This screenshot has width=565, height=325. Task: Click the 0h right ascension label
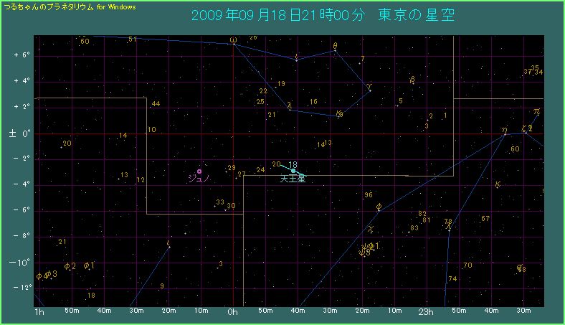coord(232,313)
